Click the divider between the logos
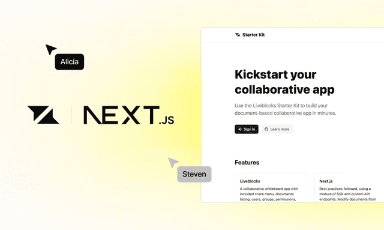 click(x=71, y=115)
